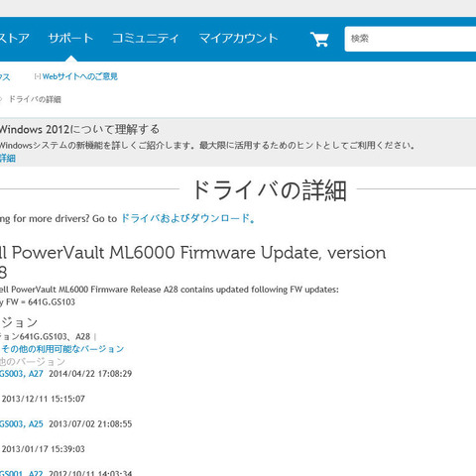Screen dimensions: 476x476
Task: Open the GS003, A25 version link
Action: (22, 423)
